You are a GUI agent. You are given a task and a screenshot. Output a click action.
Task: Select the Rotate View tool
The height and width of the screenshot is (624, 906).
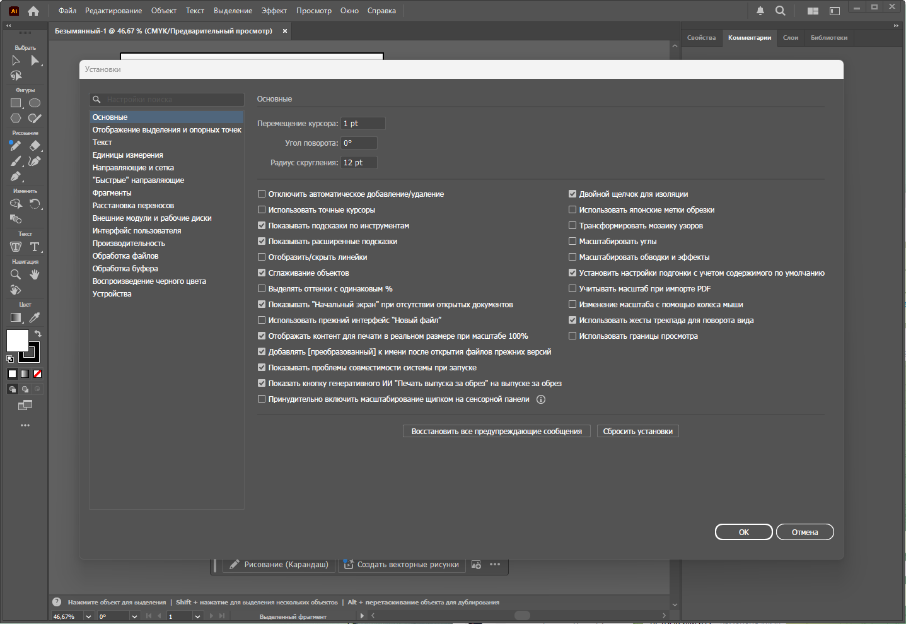16,290
